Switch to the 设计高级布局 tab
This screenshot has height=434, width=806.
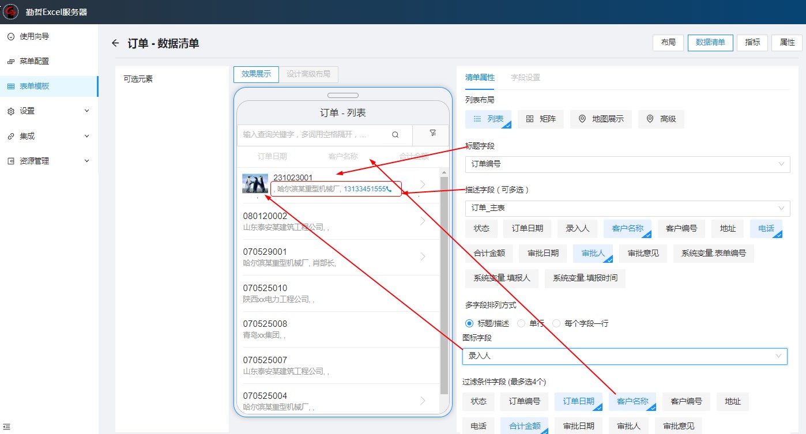tap(308, 74)
